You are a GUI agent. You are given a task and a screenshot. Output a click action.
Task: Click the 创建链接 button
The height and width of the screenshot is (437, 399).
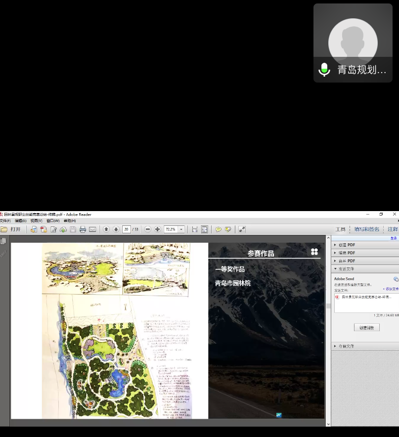tap(367, 328)
